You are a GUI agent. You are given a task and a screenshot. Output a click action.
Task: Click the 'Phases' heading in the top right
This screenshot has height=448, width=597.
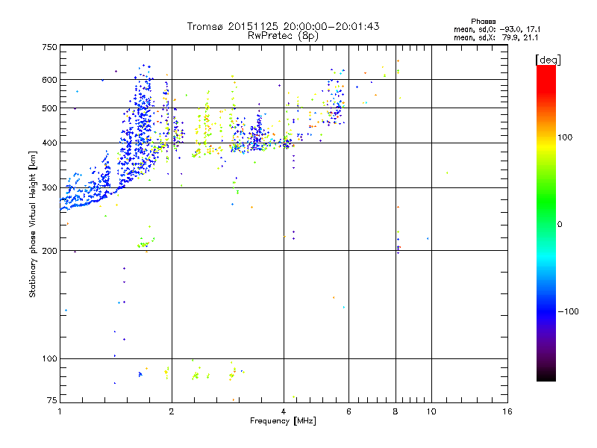click(x=483, y=22)
